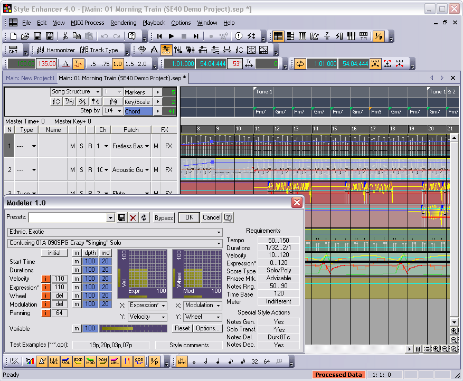The height and width of the screenshot is (381, 463).
Task: Click the Bypass button in Modeler
Action: point(164,217)
